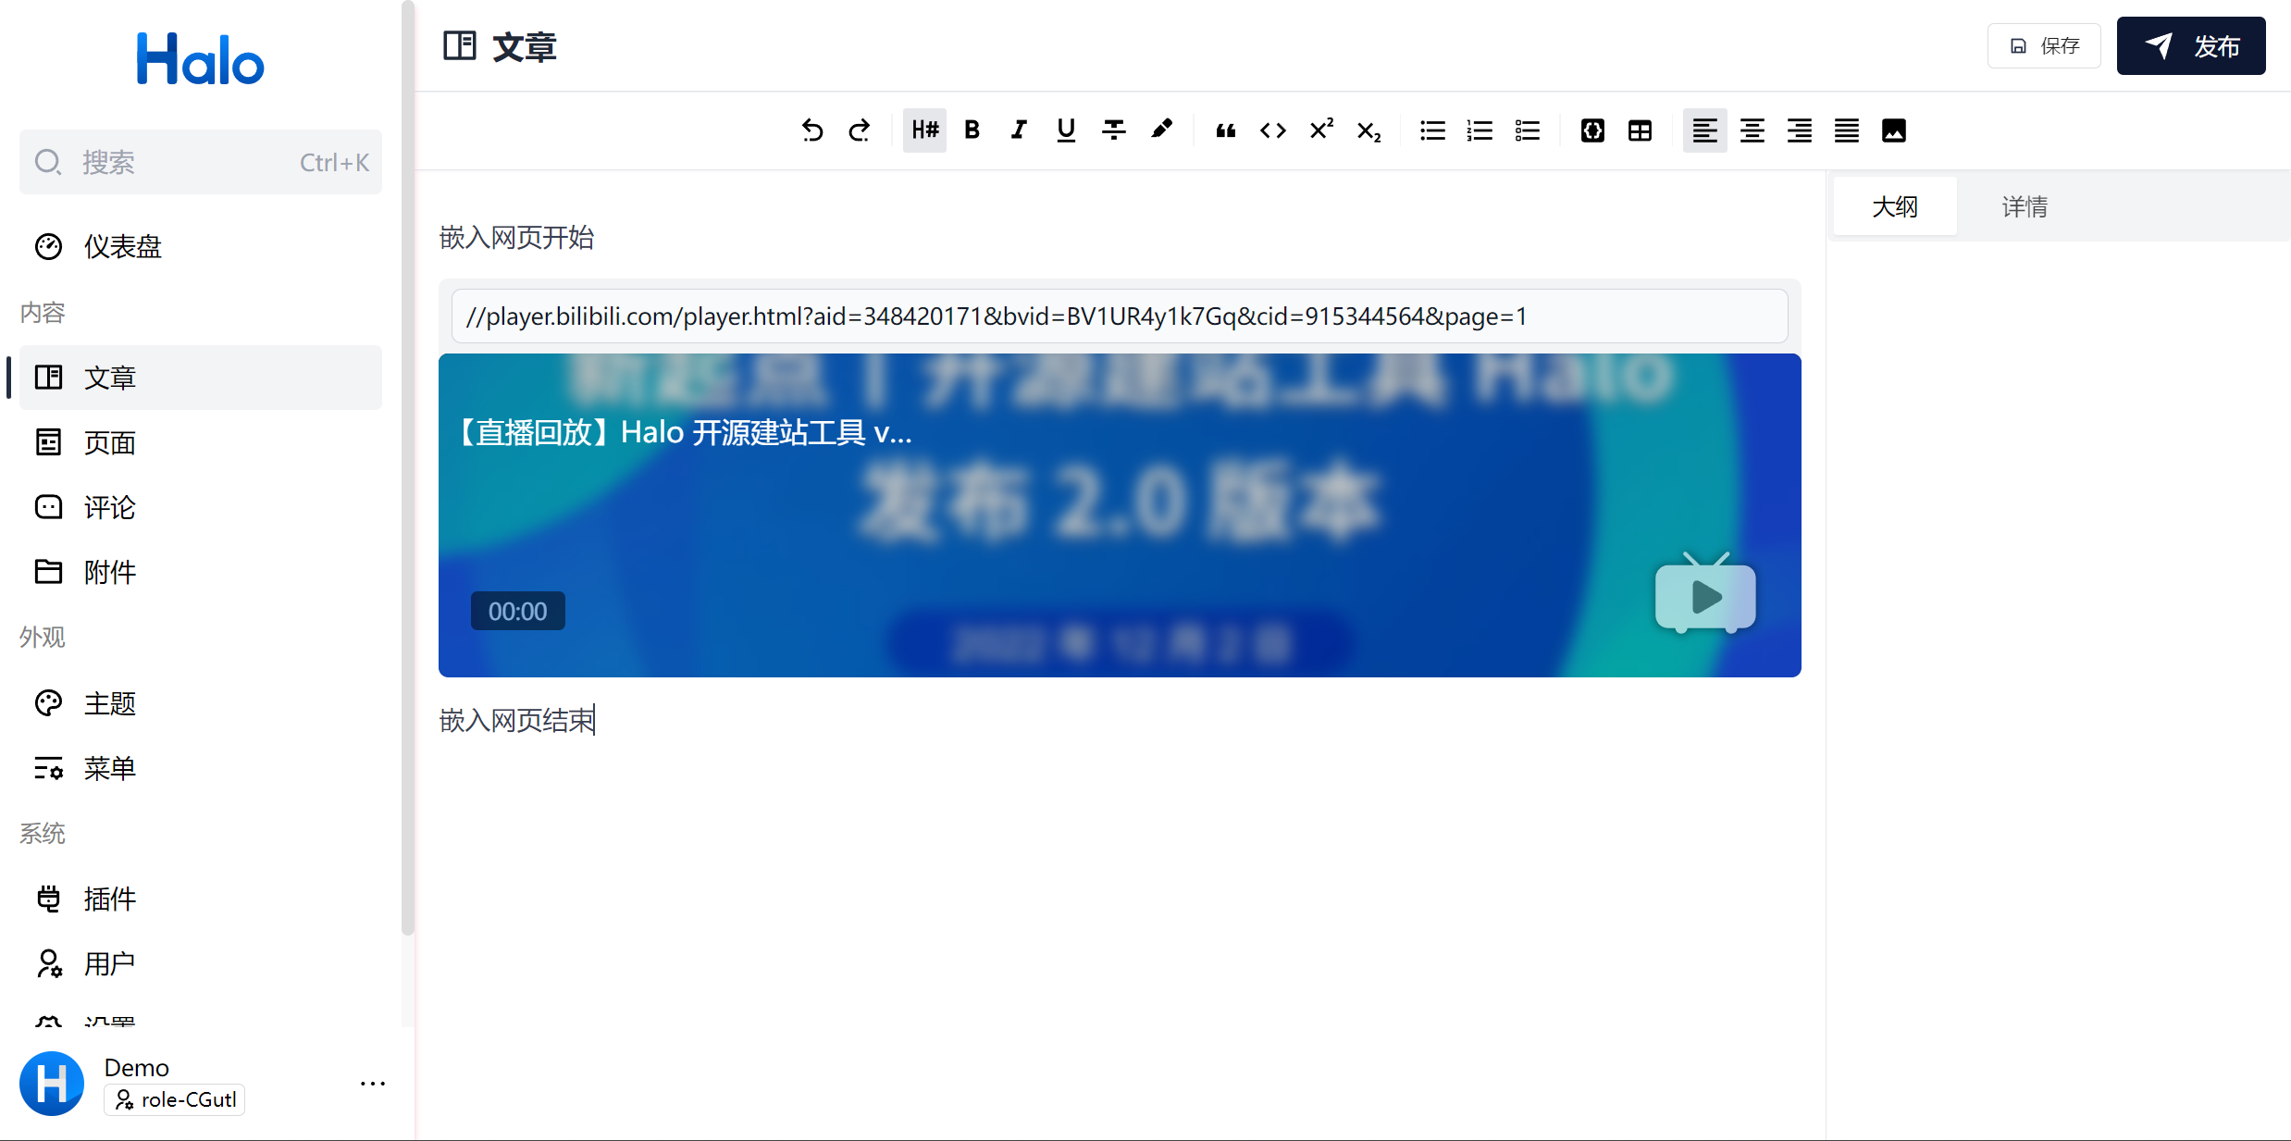2291x1141 pixels.
Task: Apply superscript formatting
Action: 1320,130
